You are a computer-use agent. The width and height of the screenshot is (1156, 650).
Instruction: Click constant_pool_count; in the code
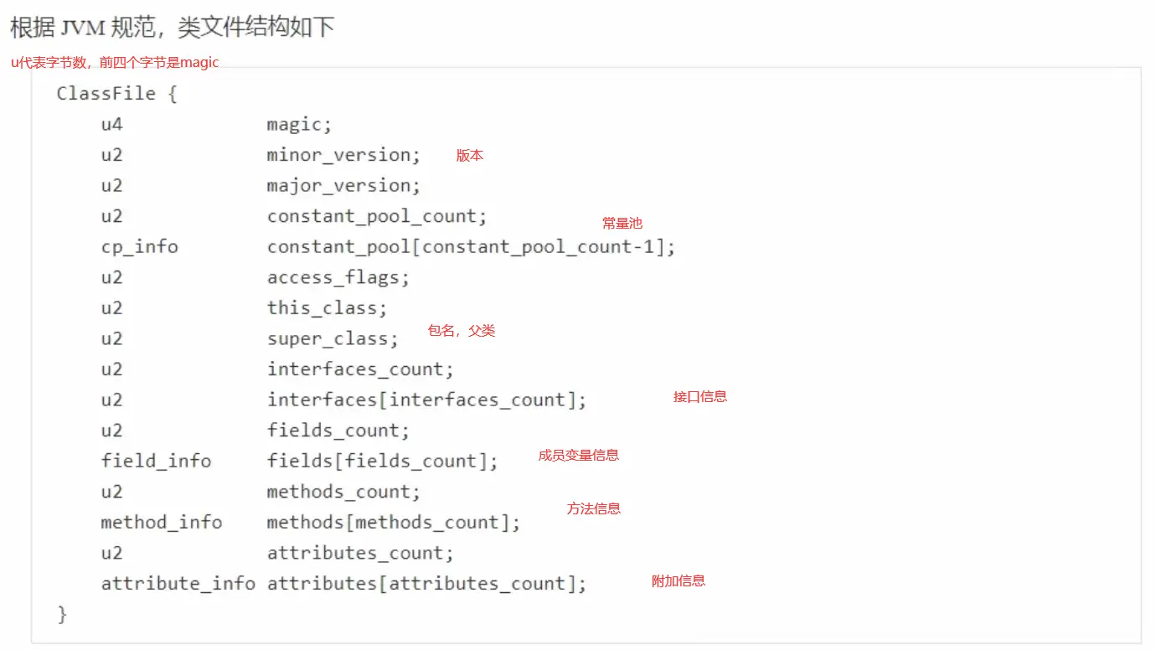coord(377,216)
